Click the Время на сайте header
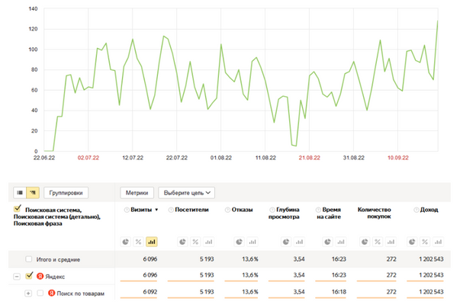 coord(329,213)
